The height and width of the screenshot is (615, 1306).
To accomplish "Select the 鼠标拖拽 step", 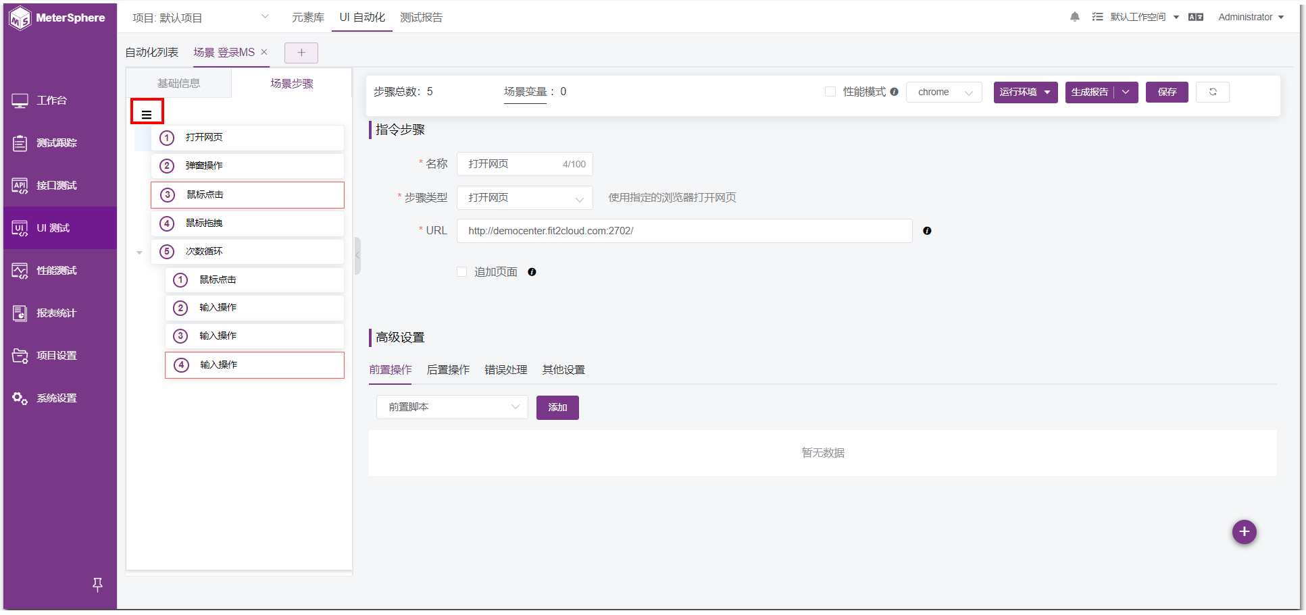I will pos(247,223).
